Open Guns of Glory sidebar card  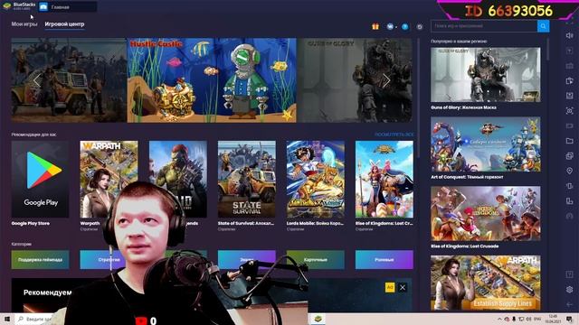485,74
